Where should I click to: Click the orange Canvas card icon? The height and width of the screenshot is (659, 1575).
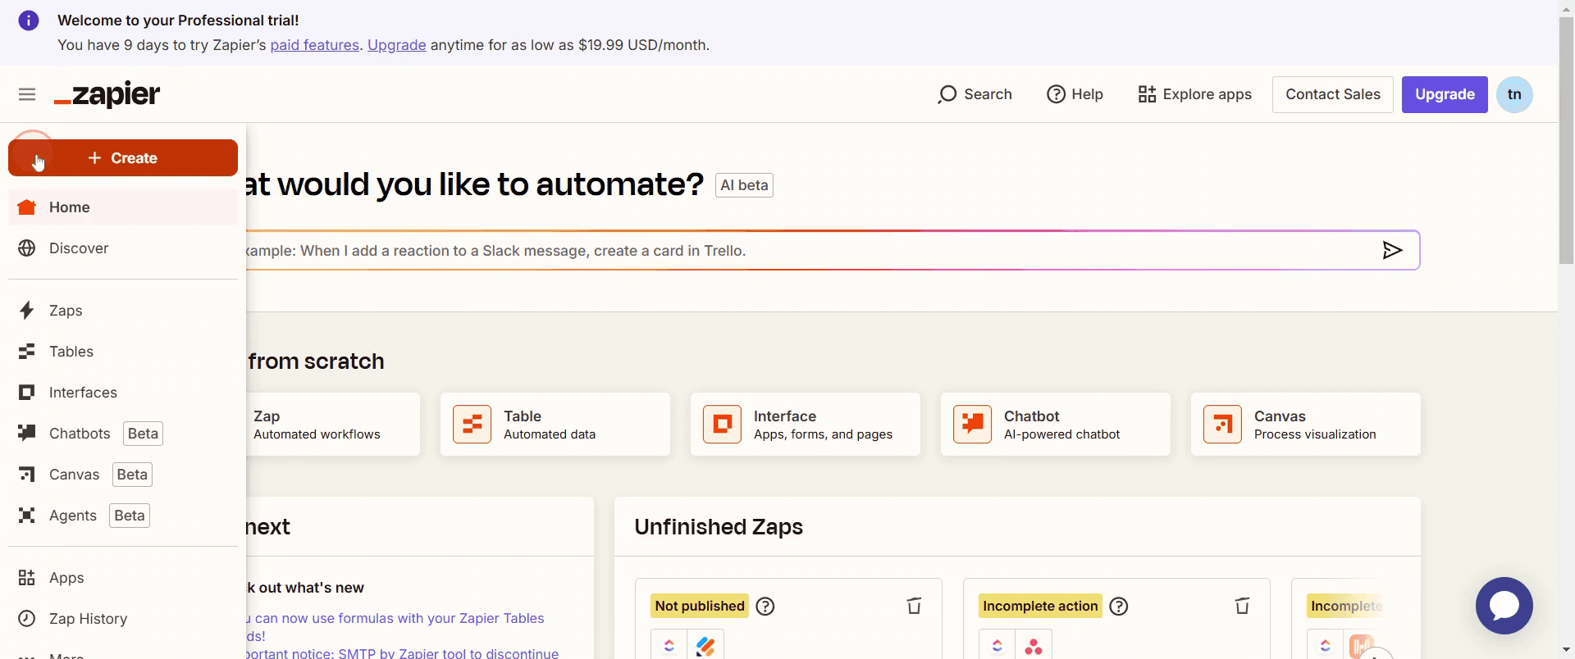[x=1223, y=425]
